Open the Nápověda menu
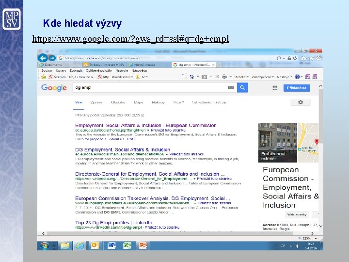 point(139,70)
